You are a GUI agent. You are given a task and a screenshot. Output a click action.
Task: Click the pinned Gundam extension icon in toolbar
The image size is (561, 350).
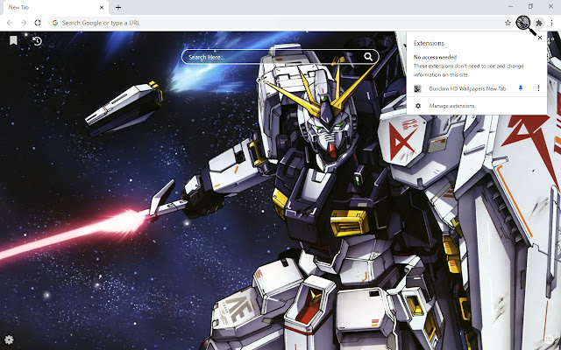click(523, 23)
